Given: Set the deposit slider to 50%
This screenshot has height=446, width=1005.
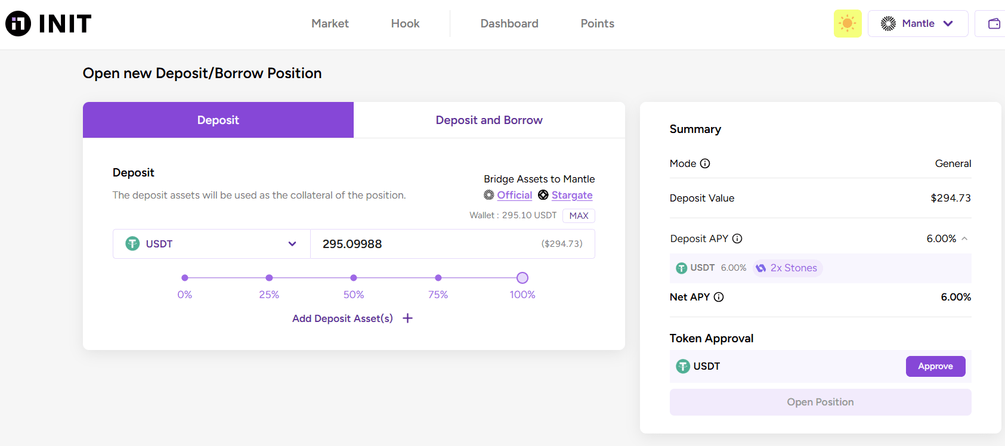Looking at the screenshot, I should (354, 278).
